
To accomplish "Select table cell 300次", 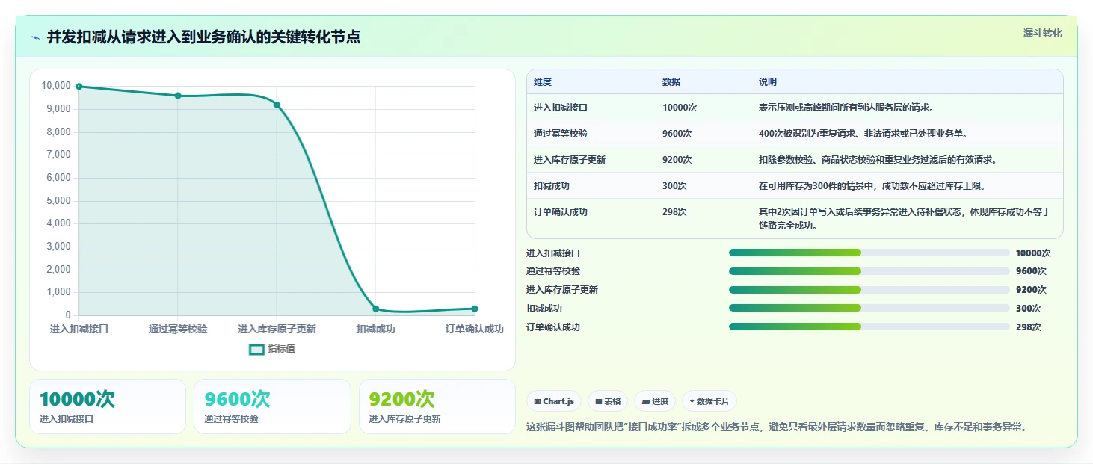I will click(x=674, y=186).
